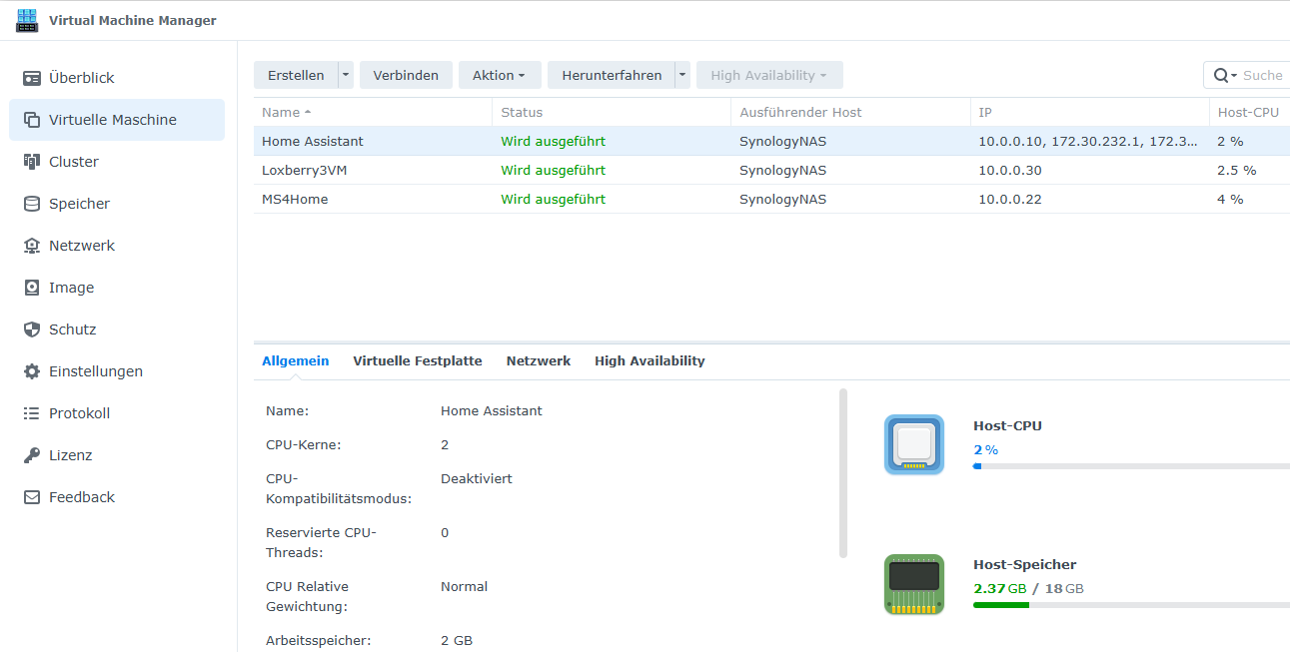Click the Cluster sidebar icon
1290x652 pixels.
click(32, 162)
